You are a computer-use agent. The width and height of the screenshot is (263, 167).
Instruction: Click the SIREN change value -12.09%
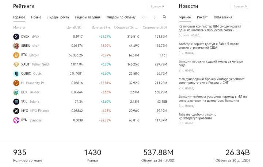[x=105, y=46]
